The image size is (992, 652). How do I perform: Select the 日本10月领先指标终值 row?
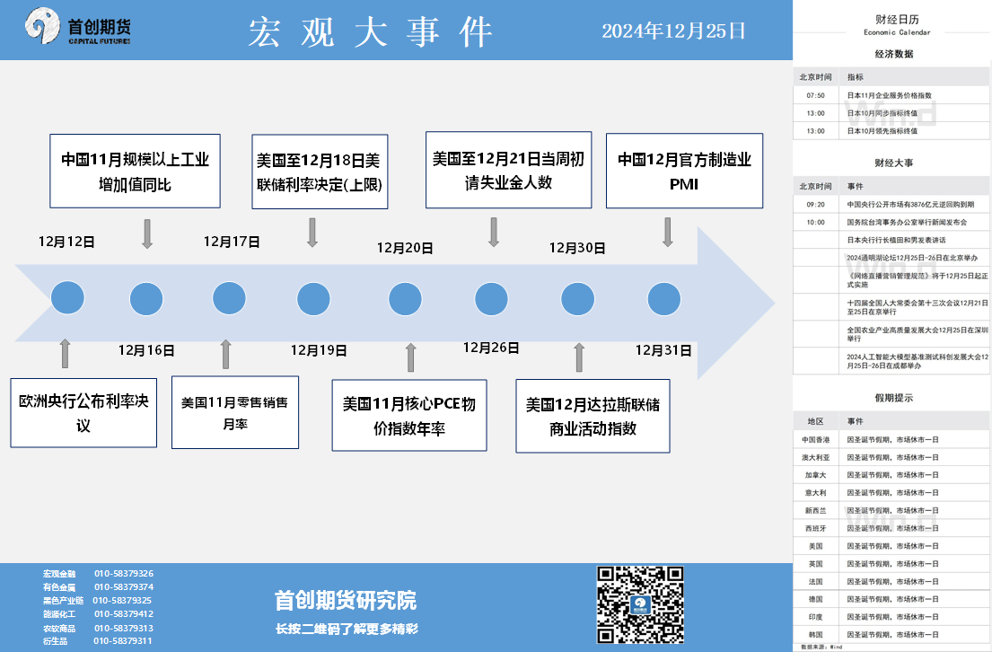[x=891, y=131]
